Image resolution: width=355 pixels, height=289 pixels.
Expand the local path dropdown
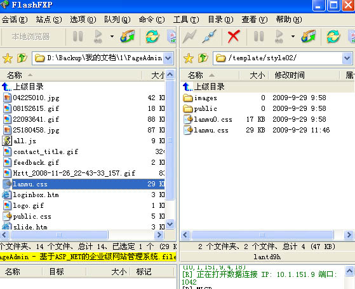(x=168, y=58)
